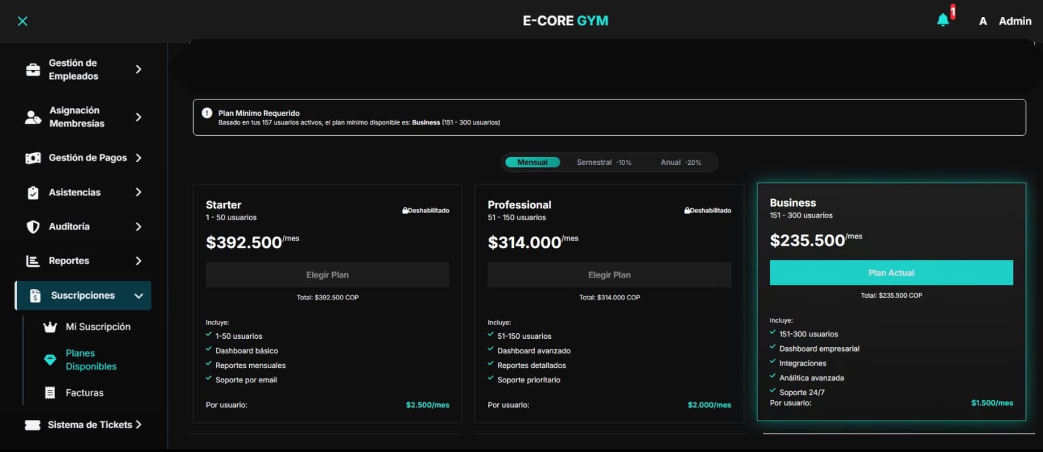
Task: Expand Gestión de Pagos chevron
Action: pos(138,158)
